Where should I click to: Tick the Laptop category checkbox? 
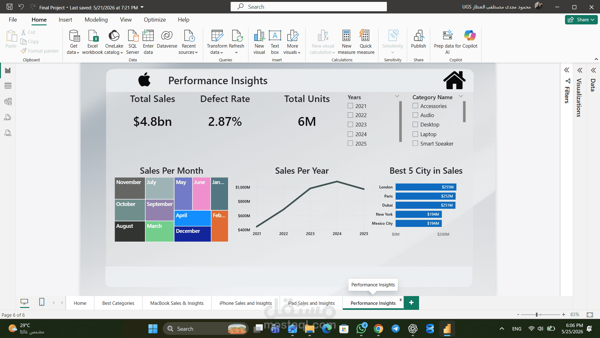pos(415,134)
